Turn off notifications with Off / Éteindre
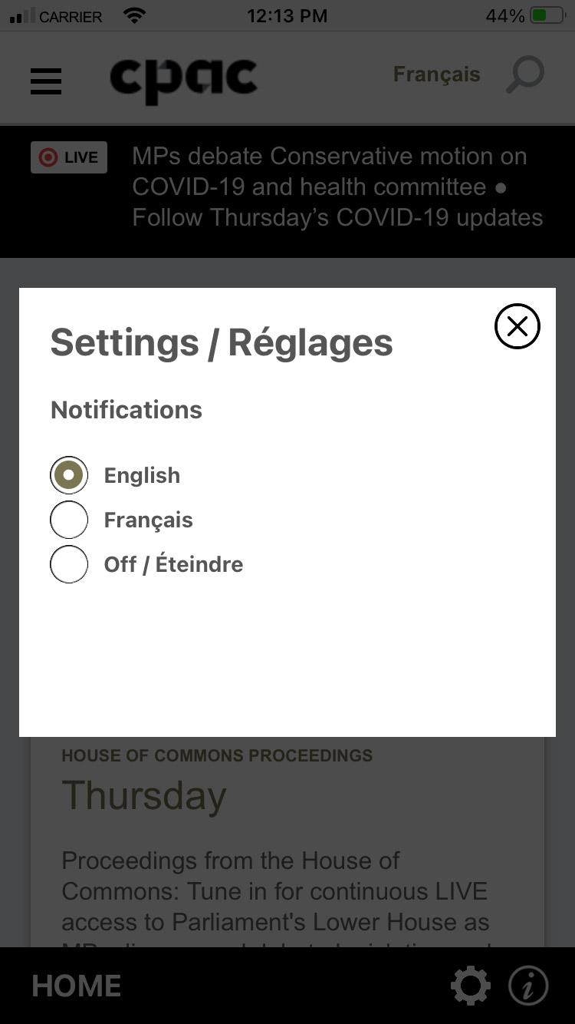This screenshot has width=575, height=1024. pyautogui.click(x=69, y=564)
